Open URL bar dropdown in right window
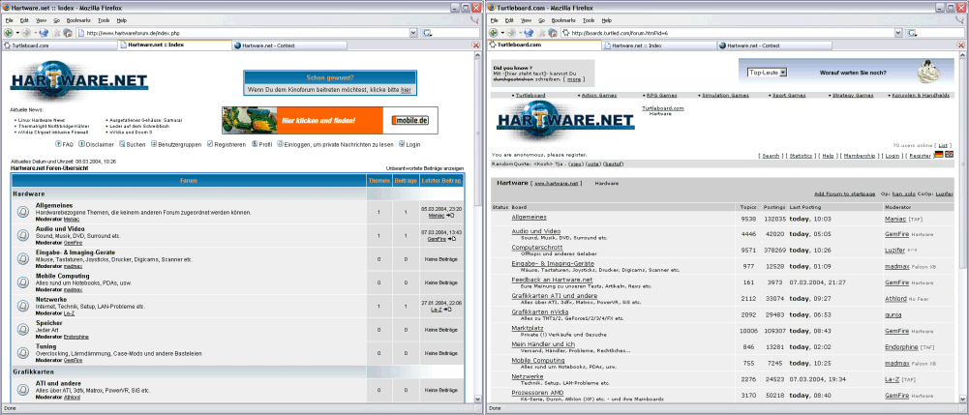Image resolution: width=969 pixels, height=415 pixels. pyautogui.click(x=898, y=33)
